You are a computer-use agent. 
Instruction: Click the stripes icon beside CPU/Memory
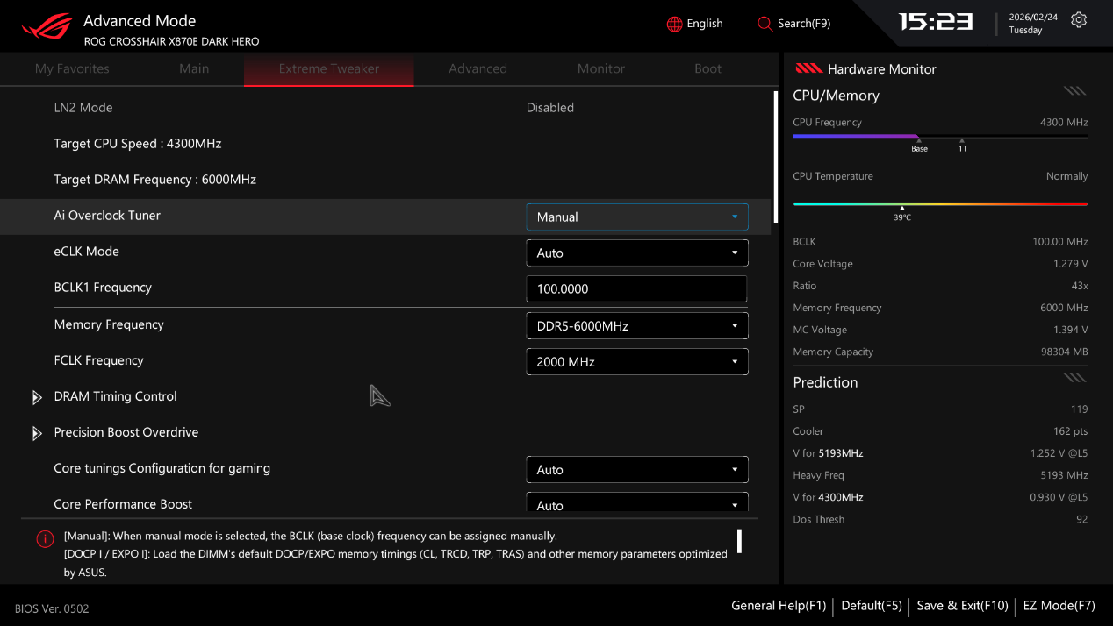click(x=1074, y=90)
